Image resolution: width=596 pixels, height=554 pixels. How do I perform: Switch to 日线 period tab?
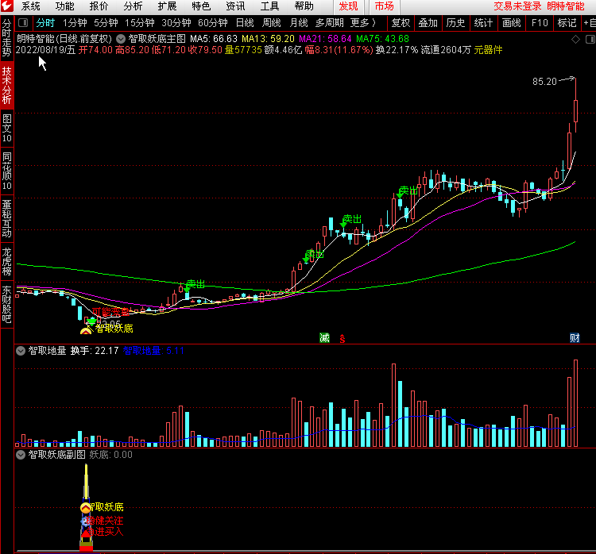coord(245,23)
